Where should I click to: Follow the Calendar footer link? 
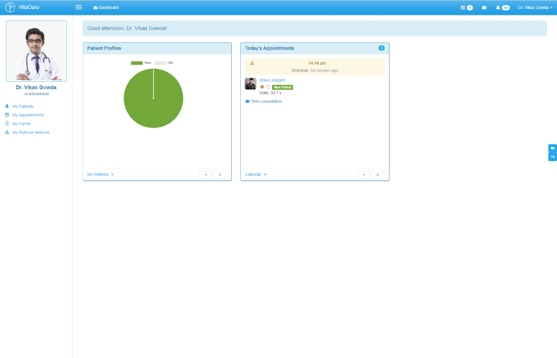[255, 175]
